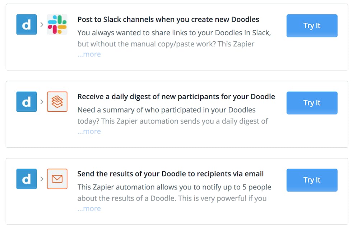
Task: Open 'Receive a daily digest of new participants' title
Action: [x=176, y=97]
